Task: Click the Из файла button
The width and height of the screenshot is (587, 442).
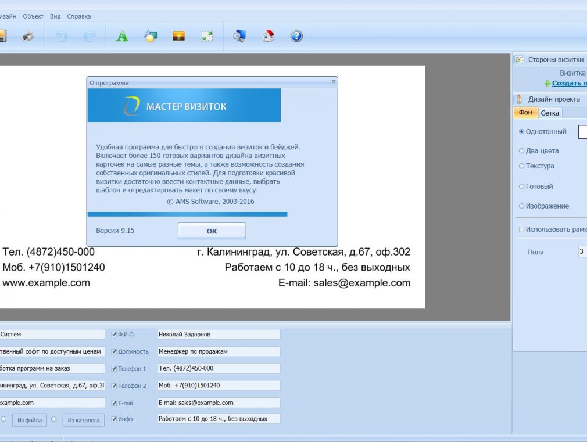Action: pyautogui.click(x=30, y=420)
